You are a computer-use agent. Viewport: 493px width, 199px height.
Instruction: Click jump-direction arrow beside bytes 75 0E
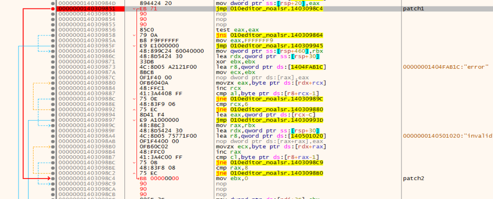click(135, 99)
